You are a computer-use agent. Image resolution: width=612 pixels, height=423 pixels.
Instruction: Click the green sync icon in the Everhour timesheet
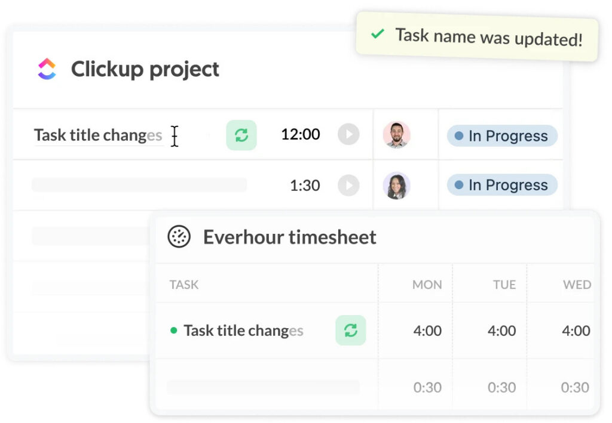pyautogui.click(x=350, y=330)
